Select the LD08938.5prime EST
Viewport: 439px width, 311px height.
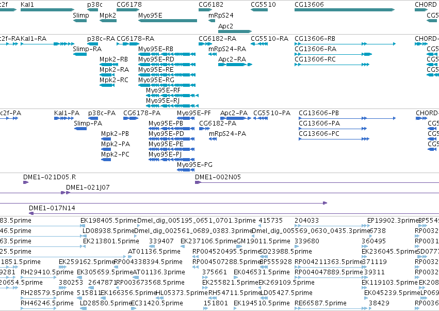click(85, 236)
